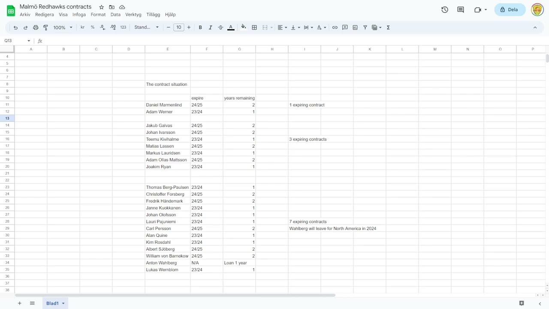Screen dimensions: 549x309
Task: Activate the paint format tool
Action: pyautogui.click(x=45, y=27)
